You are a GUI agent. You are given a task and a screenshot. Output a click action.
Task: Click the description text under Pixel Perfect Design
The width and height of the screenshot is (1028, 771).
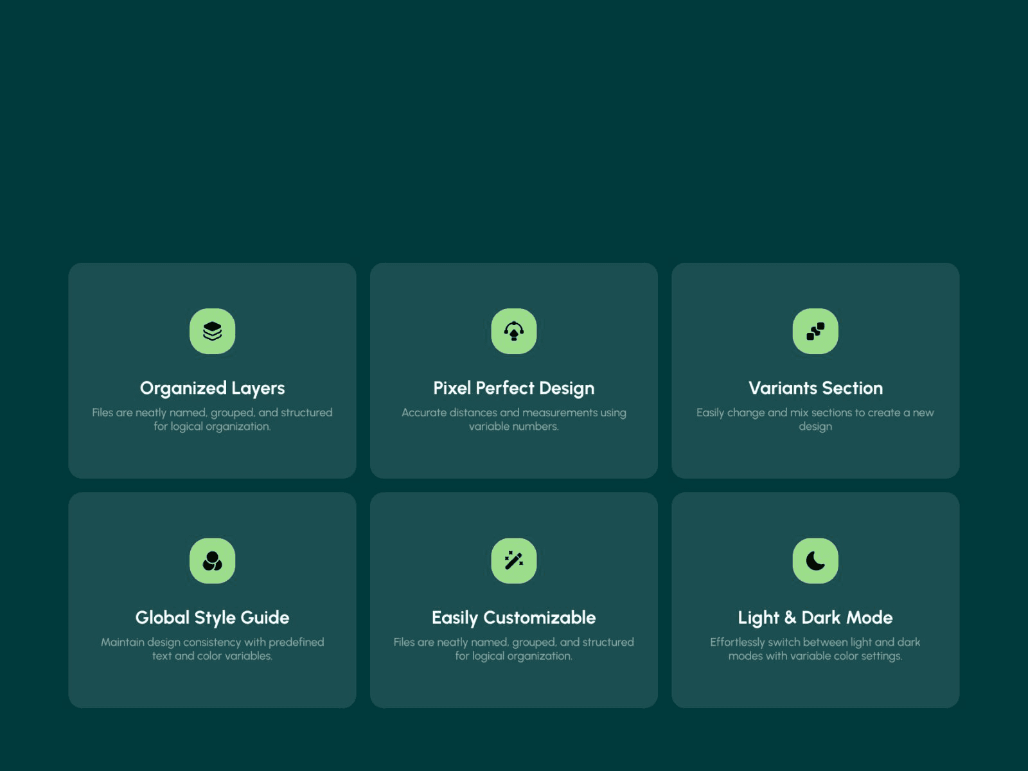[513, 419]
